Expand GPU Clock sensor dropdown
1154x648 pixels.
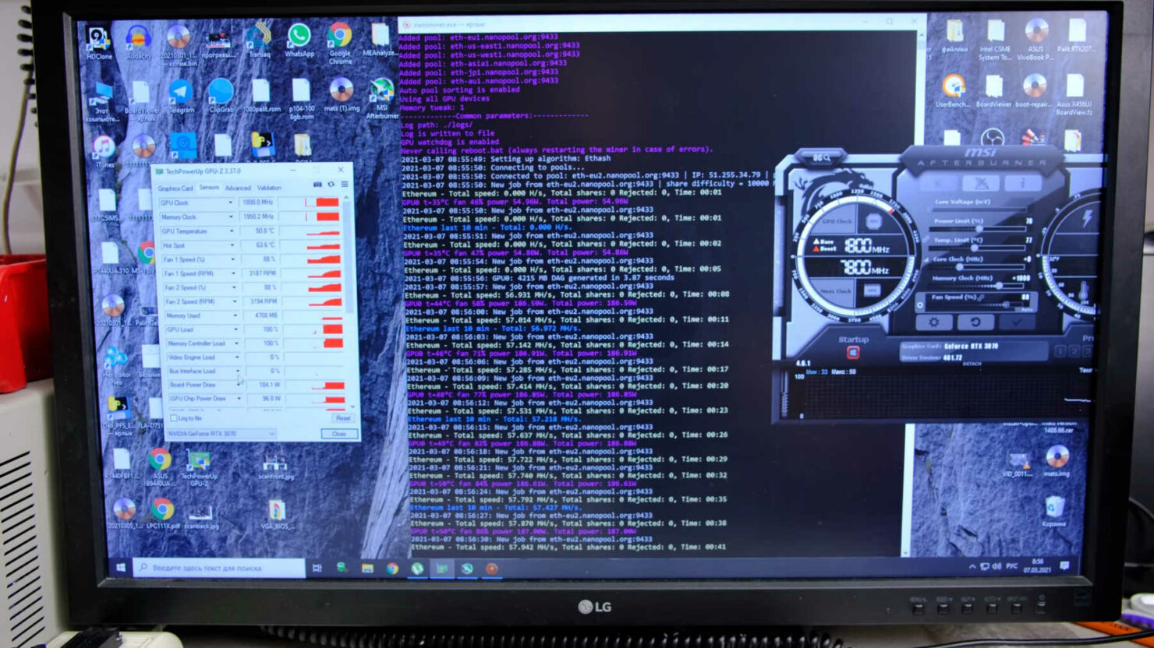point(230,202)
